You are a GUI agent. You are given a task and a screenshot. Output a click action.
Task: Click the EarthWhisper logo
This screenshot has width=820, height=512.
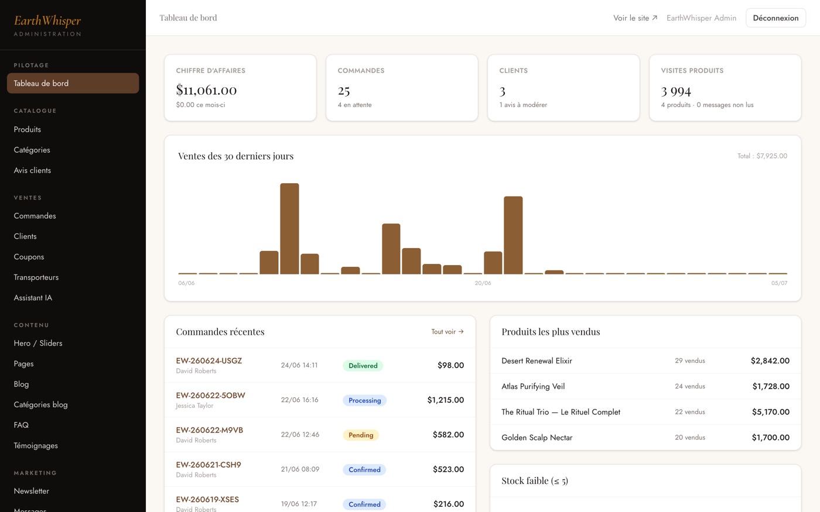click(x=47, y=21)
